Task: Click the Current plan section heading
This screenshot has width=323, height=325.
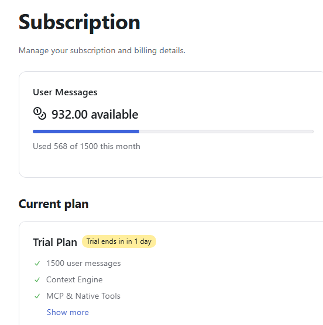Action: [x=53, y=204]
